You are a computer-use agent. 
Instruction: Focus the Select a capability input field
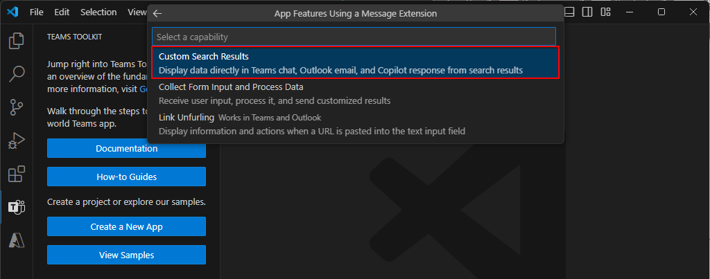pyautogui.click(x=354, y=37)
